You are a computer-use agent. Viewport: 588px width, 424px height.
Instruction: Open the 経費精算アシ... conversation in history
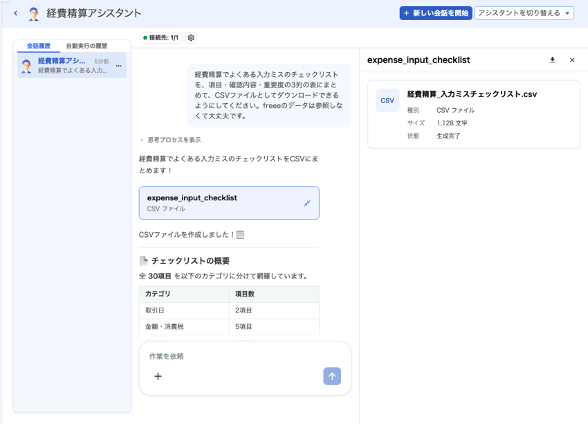click(72, 65)
